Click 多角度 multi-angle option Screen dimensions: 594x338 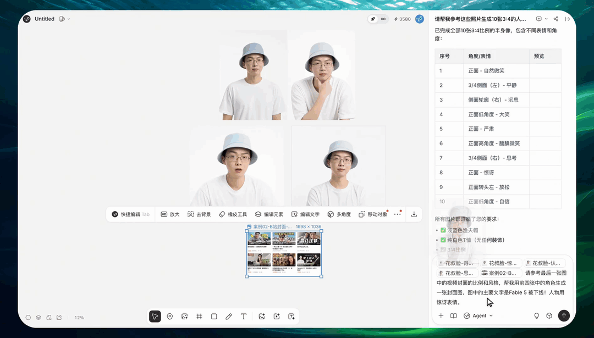(x=339, y=214)
